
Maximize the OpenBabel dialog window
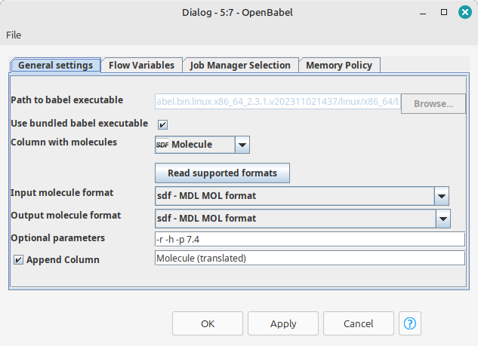coord(444,12)
